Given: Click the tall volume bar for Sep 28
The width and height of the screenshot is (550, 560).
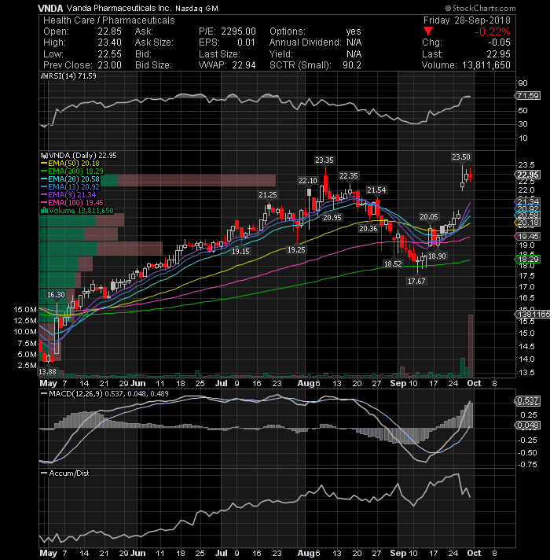Looking at the screenshot, I should click(471, 346).
